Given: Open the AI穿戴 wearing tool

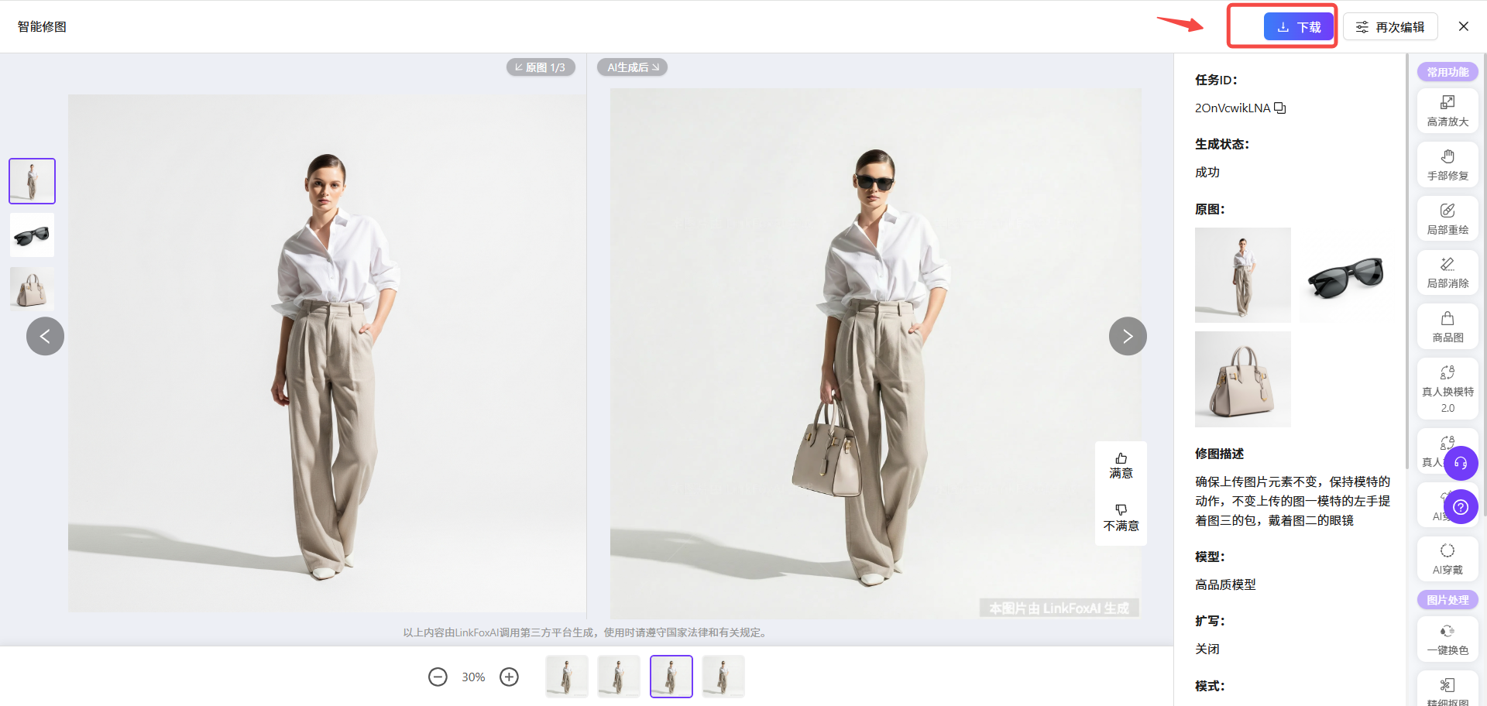Looking at the screenshot, I should [x=1448, y=559].
